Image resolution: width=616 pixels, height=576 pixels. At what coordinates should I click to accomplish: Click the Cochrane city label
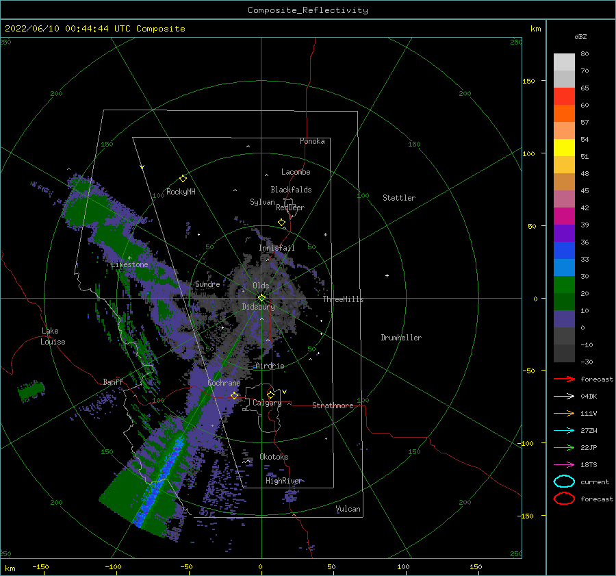(224, 383)
